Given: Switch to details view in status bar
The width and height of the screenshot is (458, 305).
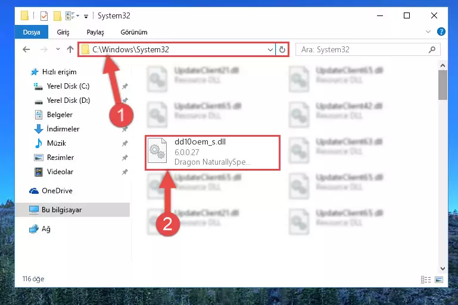Looking at the screenshot, I should pos(426,279).
